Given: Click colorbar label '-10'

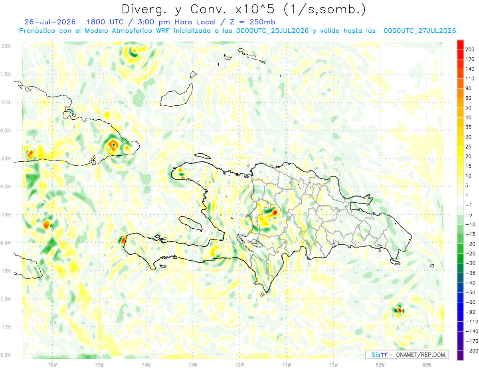Looking at the screenshot, I should 471,225.
